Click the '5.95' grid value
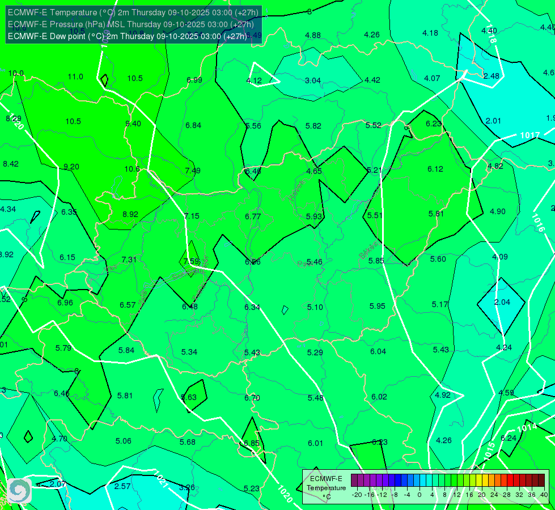Viewport: 555px width, 510px height. pyautogui.click(x=378, y=306)
